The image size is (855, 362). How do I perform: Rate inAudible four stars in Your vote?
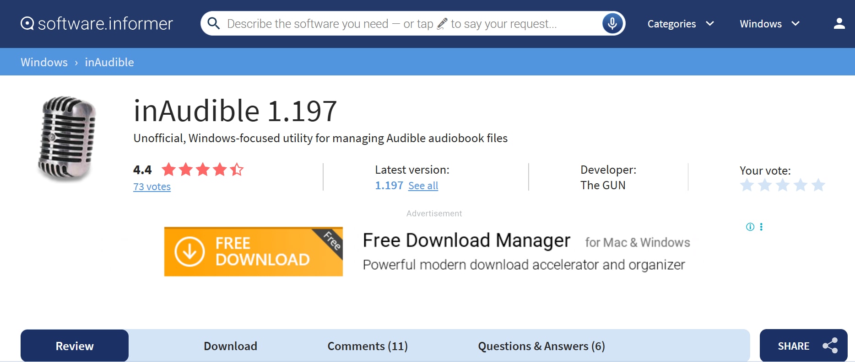pyautogui.click(x=801, y=185)
